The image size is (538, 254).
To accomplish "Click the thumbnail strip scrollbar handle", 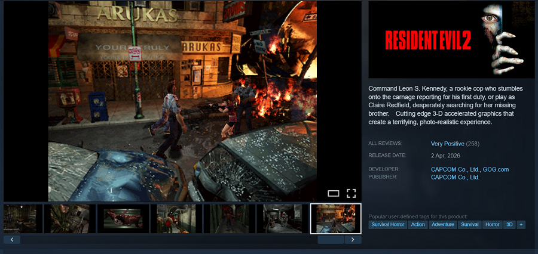I will coord(331,240).
